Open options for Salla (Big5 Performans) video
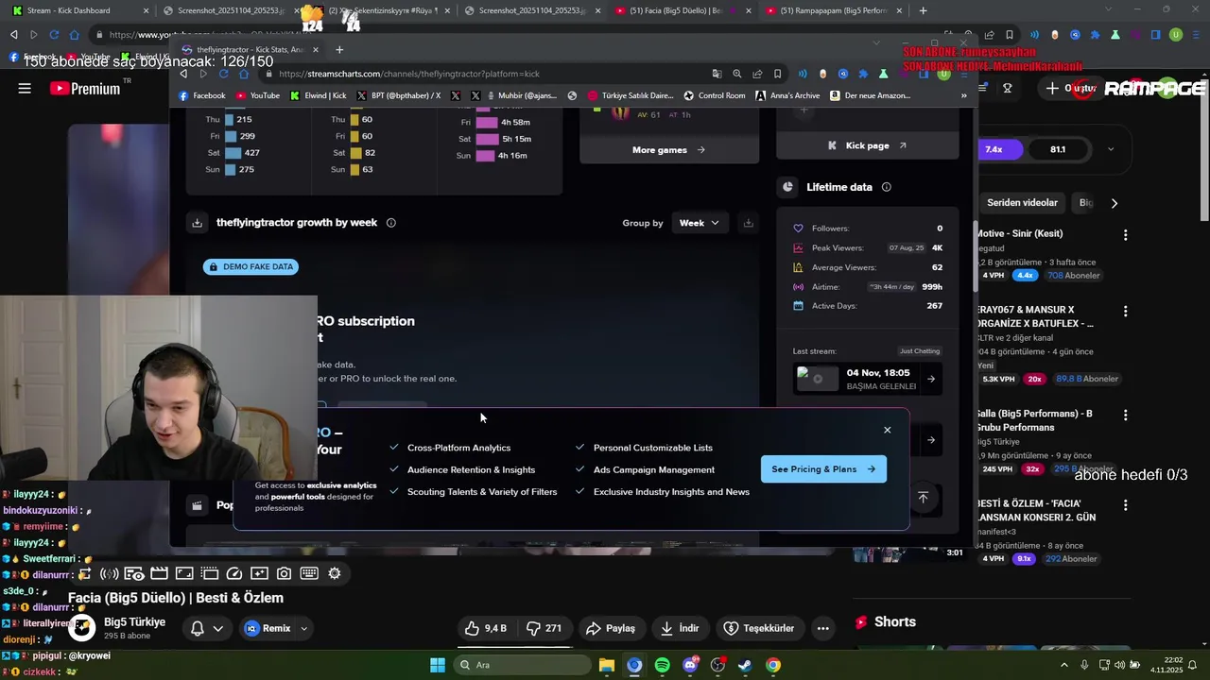Screen dimensions: 1210x680 (x=1125, y=415)
